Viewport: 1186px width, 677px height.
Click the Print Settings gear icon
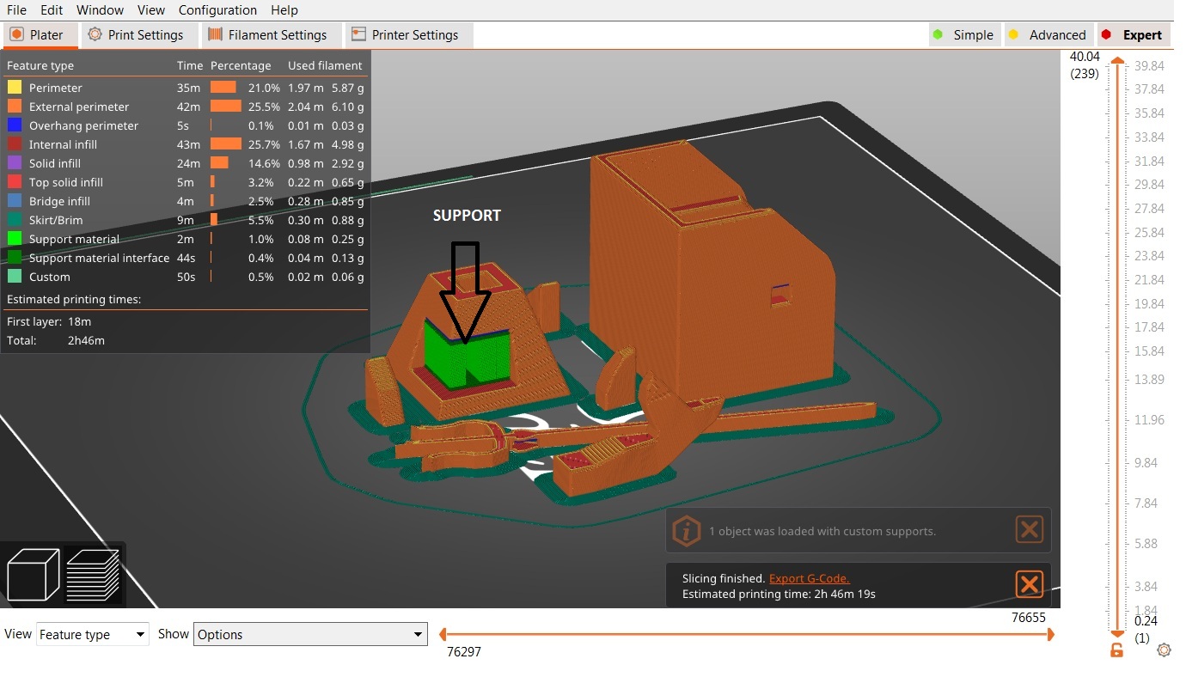click(95, 35)
